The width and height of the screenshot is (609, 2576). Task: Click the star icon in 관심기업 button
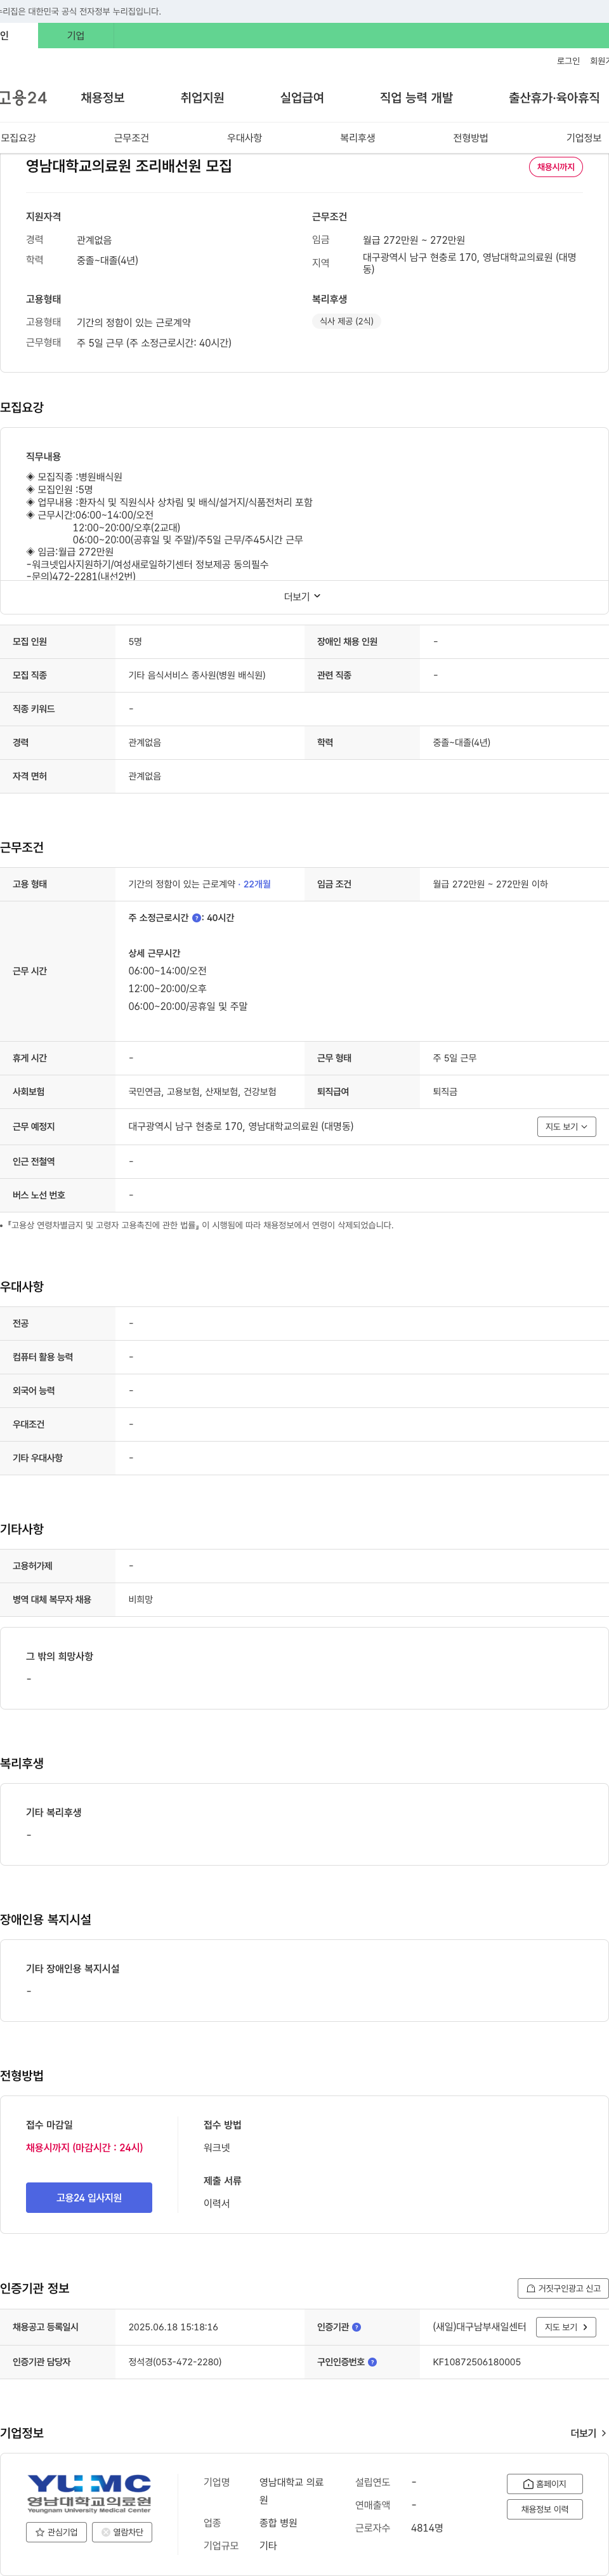[40, 2532]
